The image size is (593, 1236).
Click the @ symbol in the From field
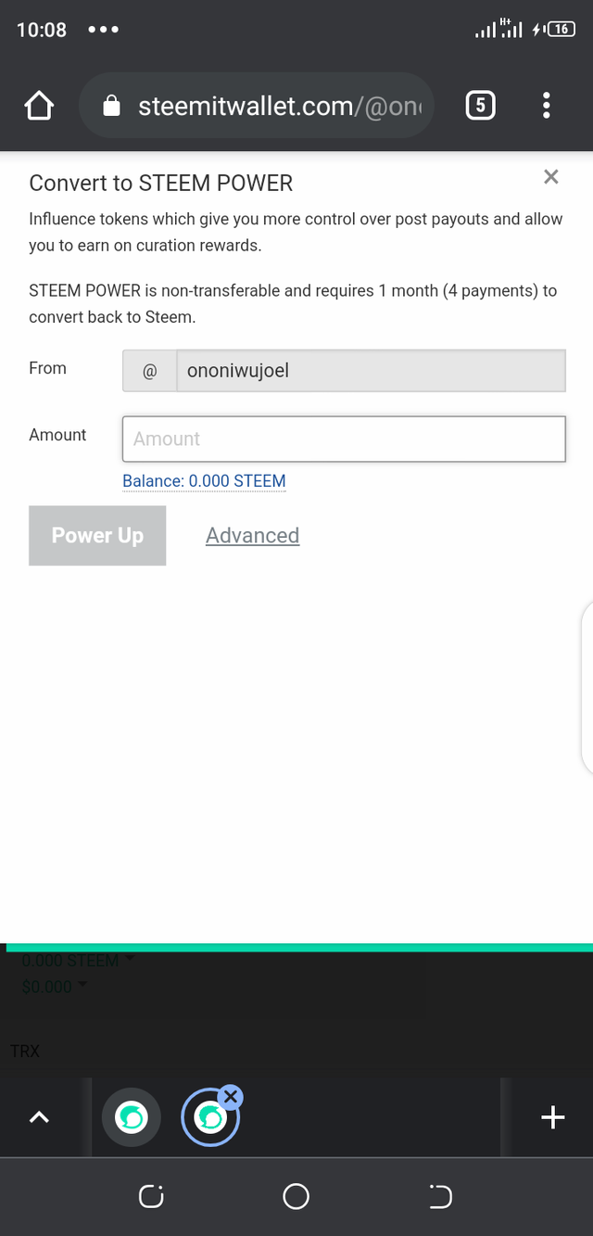(x=149, y=370)
